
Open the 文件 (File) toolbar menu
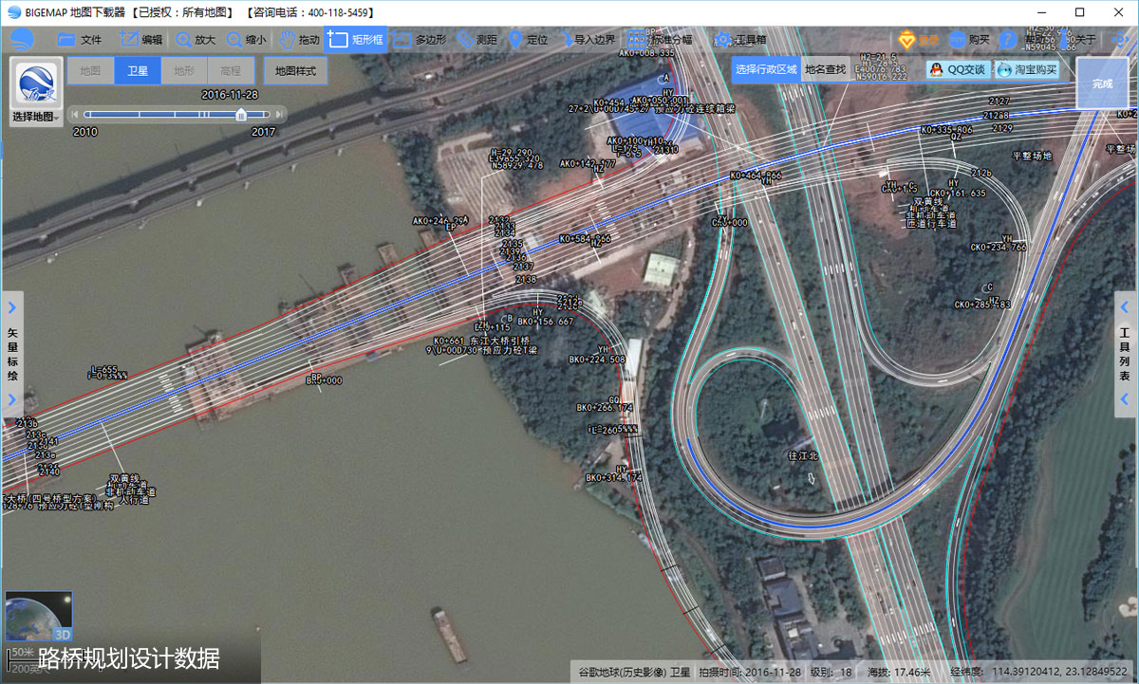click(x=80, y=40)
